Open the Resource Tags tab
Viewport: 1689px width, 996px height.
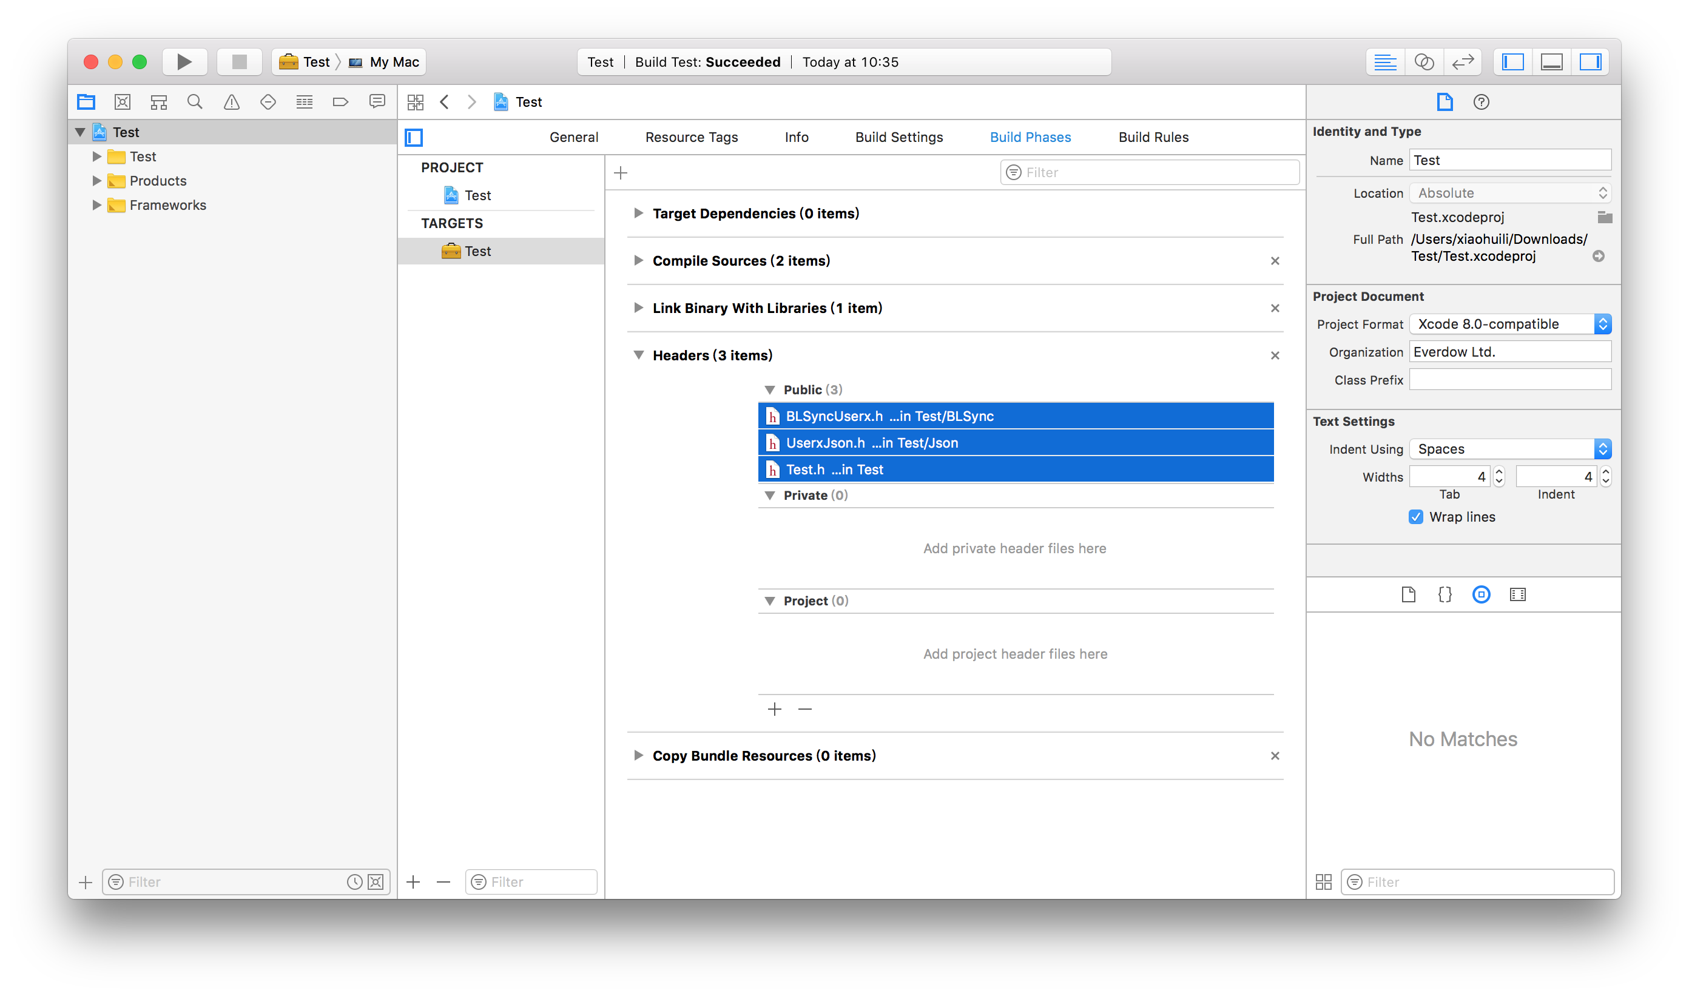[x=692, y=138]
